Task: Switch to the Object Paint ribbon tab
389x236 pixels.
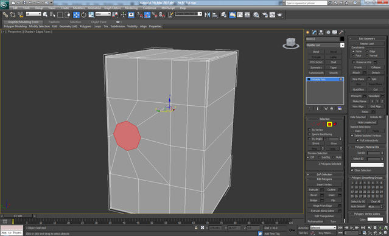Action: tap(99, 22)
